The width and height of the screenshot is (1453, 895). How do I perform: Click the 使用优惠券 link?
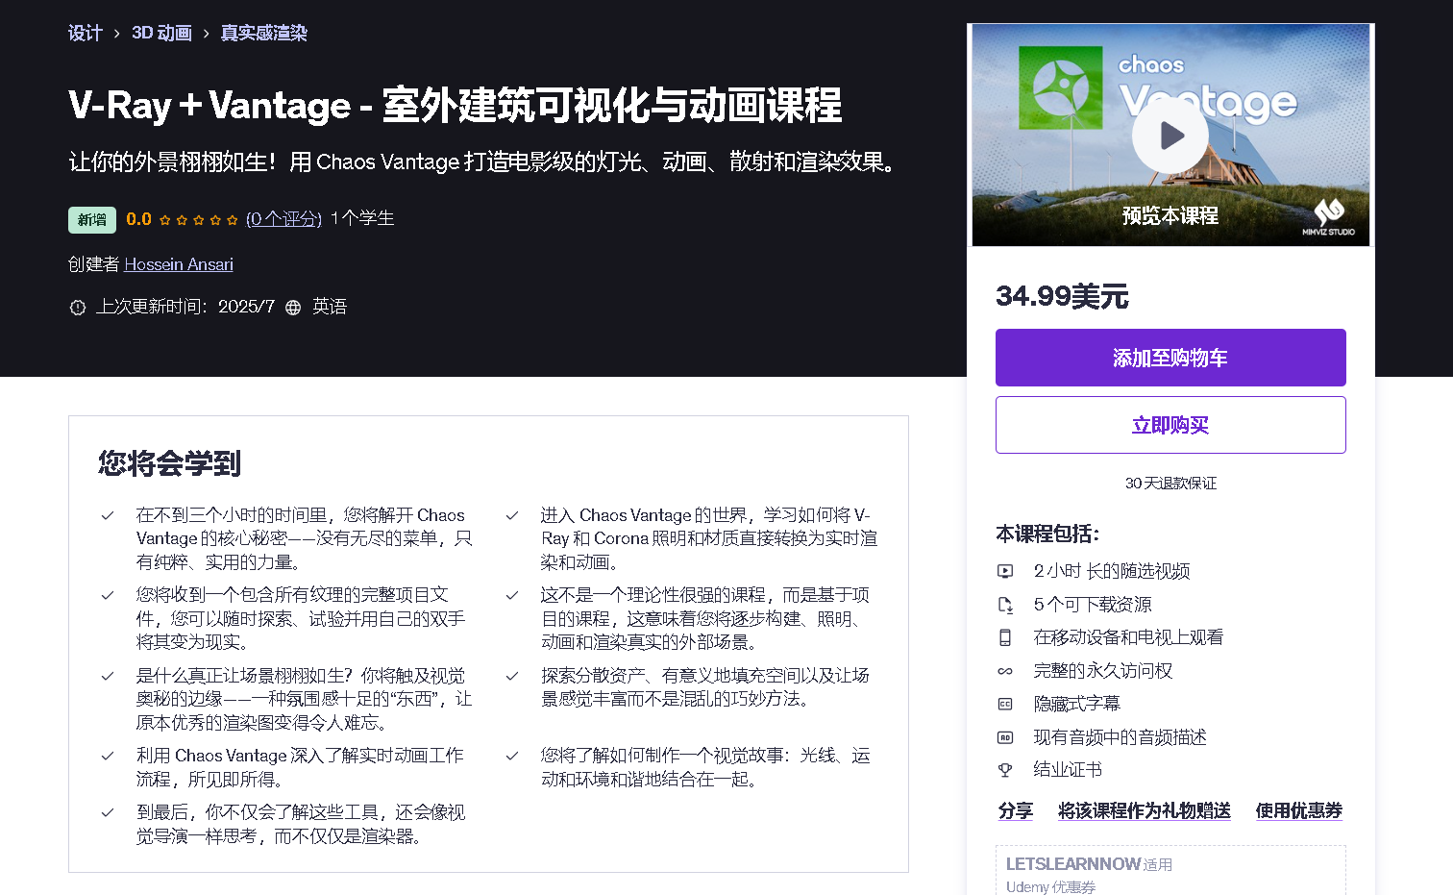coord(1298,811)
